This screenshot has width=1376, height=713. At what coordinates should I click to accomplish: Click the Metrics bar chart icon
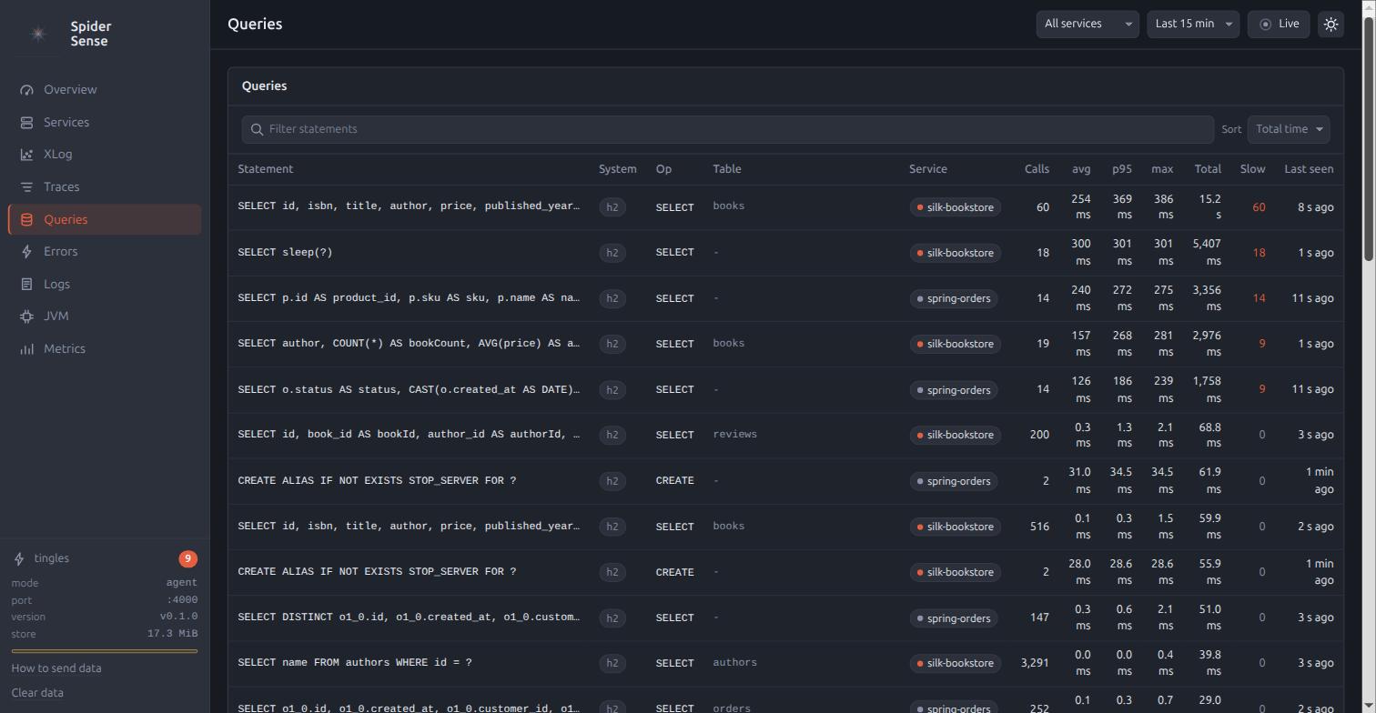tap(26, 349)
